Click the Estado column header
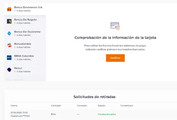The width and height of the screenshot is (177, 120). 101,106
